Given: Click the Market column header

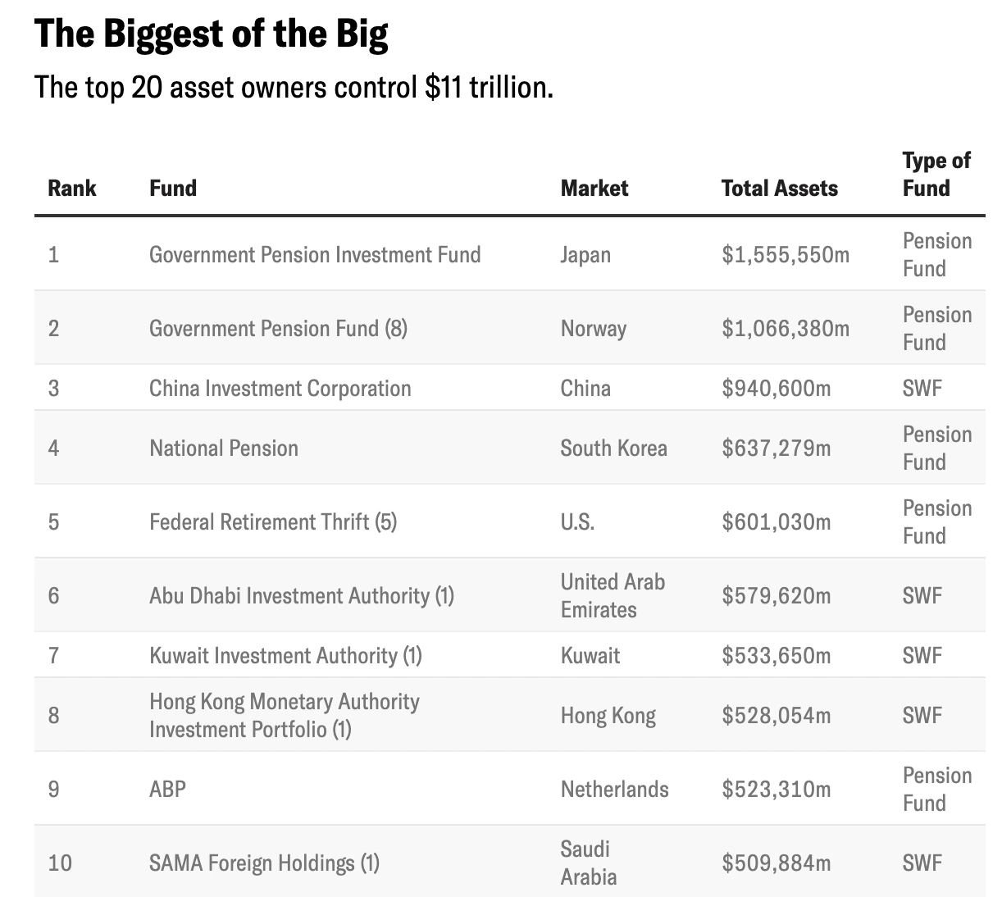Looking at the screenshot, I should (594, 188).
